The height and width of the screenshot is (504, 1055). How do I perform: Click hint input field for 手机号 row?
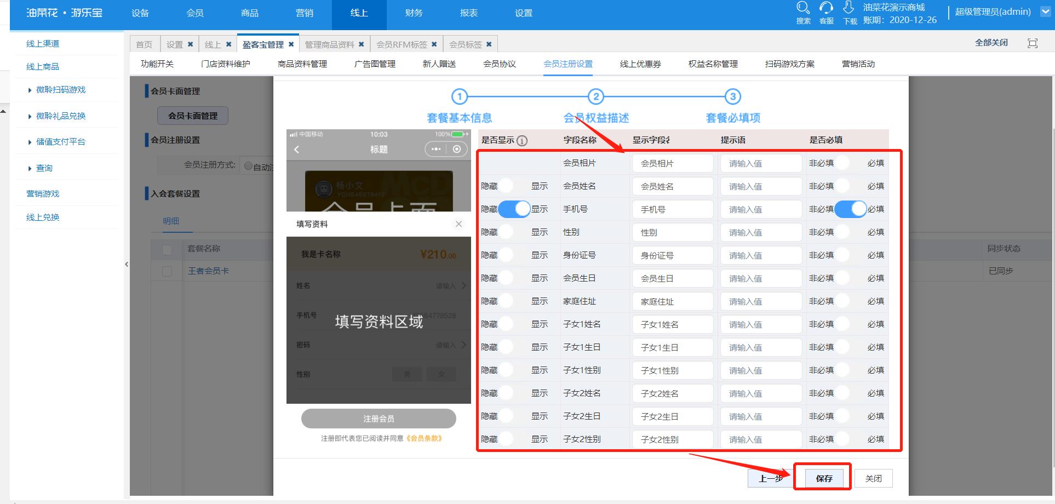[x=761, y=209]
